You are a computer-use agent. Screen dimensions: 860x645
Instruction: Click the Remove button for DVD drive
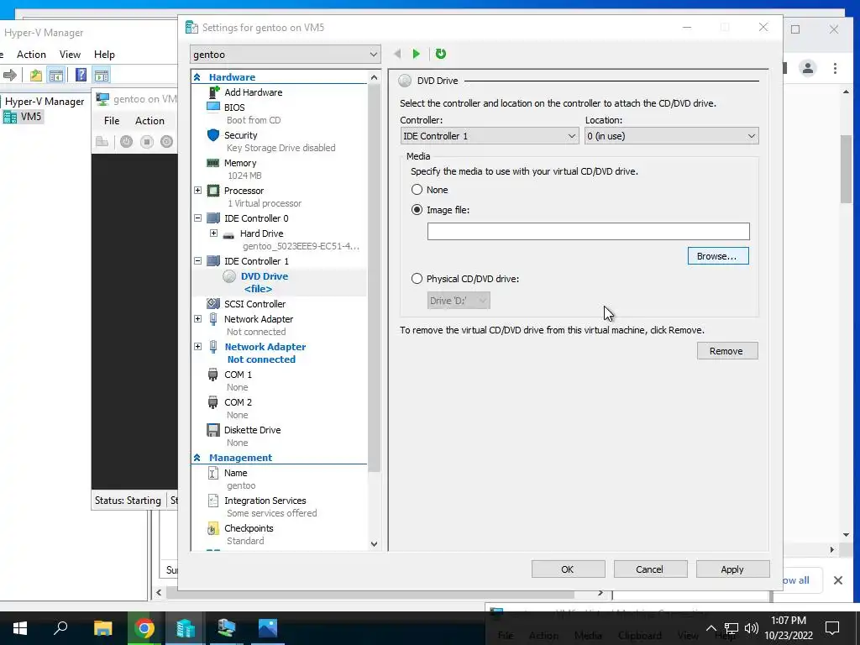tap(727, 351)
